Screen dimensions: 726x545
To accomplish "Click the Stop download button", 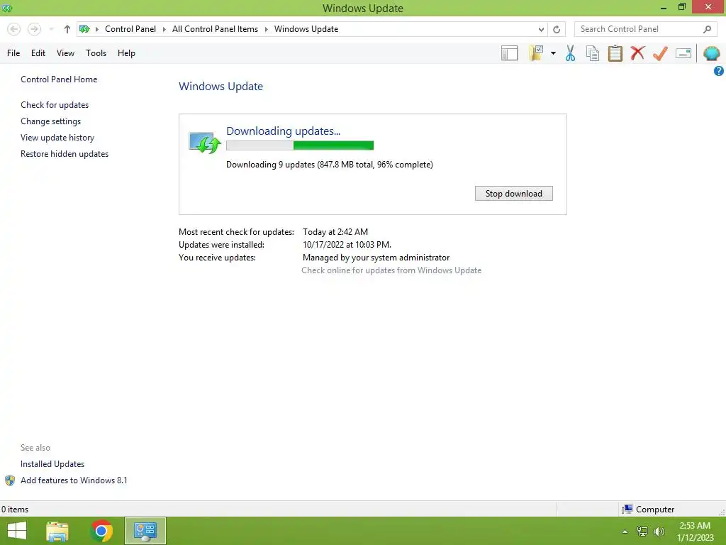I will click(514, 194).
